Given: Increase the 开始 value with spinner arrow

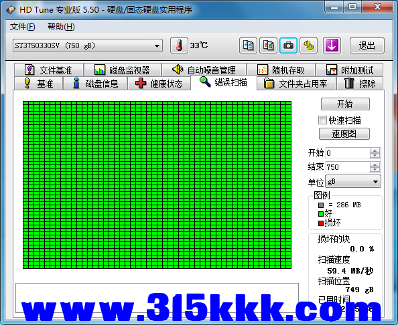Looking at the screenshot, I should [x=375, y=150].
